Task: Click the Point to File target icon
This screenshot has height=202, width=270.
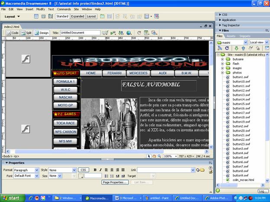Action: tap(198, 170)
